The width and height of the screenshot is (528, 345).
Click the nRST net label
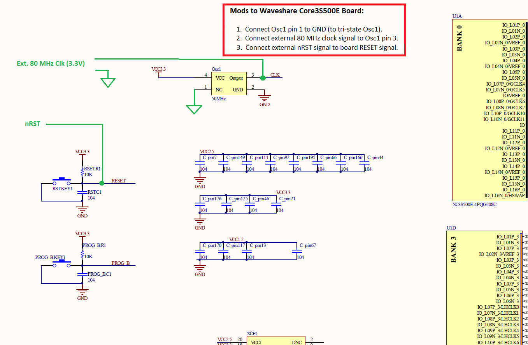[x=32, y=124]
